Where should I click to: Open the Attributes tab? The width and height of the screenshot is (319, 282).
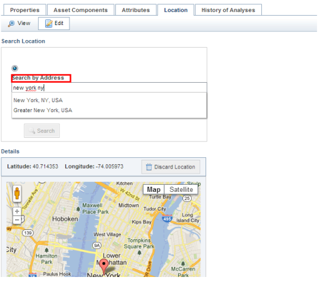pyautogui.click(x=136, y=10)
